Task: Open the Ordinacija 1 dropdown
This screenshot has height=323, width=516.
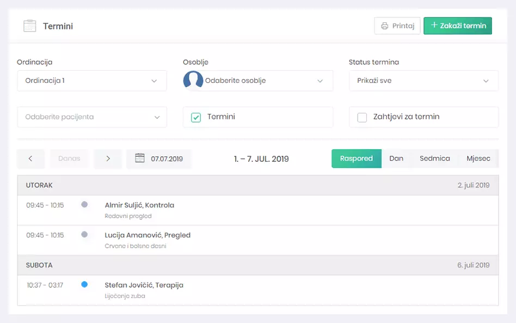Action: click(91, 81)
